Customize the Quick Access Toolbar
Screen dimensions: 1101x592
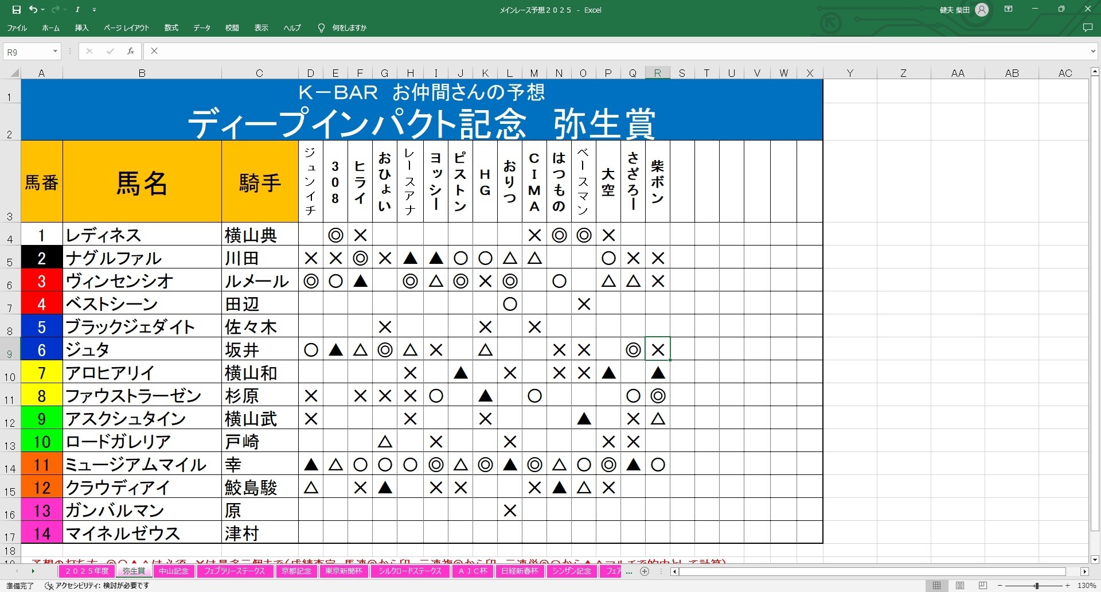point(95,10)
